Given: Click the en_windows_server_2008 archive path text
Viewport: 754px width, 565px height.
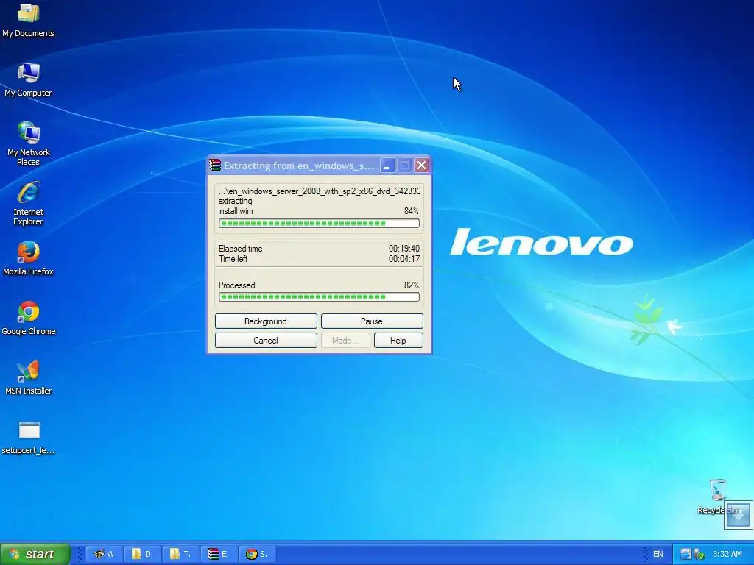Looking at the screenshot, I should (x=319, y=191).
